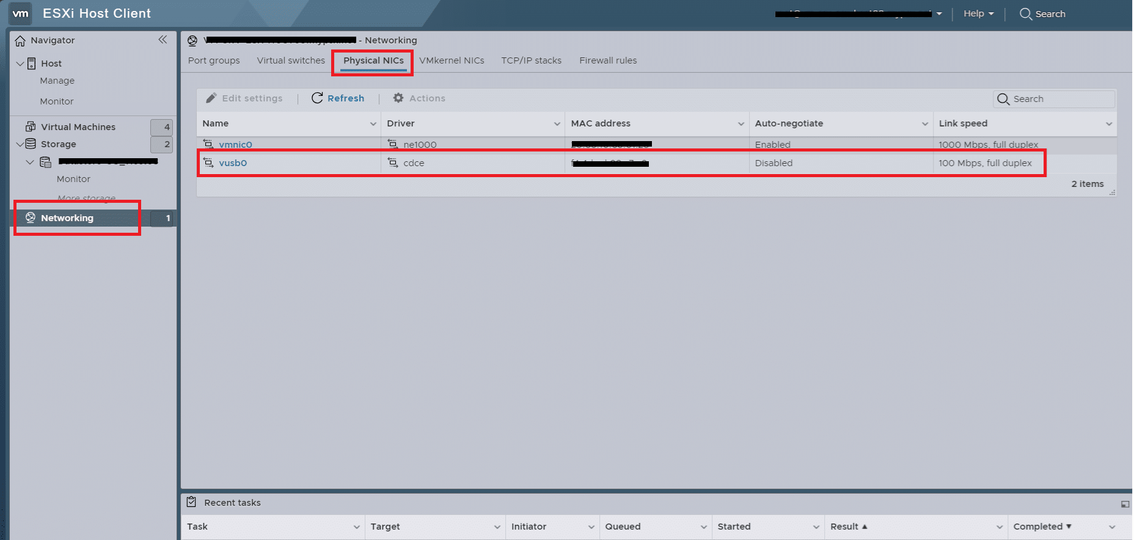
Task: Click the VMware vm logo icon
Action: click(x=21, y=13)
